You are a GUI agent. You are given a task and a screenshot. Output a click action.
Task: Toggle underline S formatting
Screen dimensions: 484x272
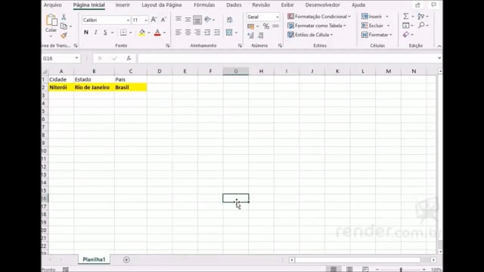(105, 32)
